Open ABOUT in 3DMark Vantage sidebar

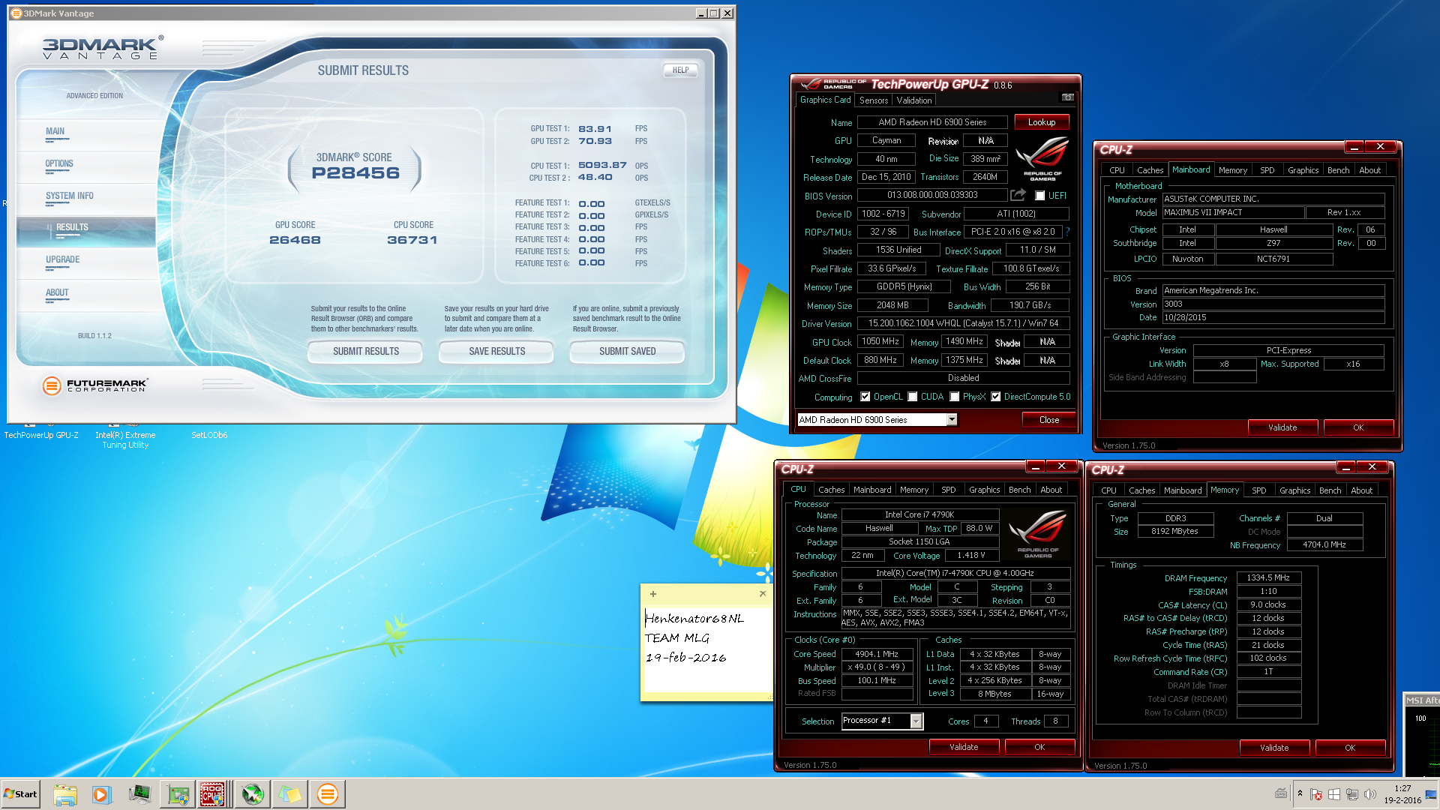[57, 292]
